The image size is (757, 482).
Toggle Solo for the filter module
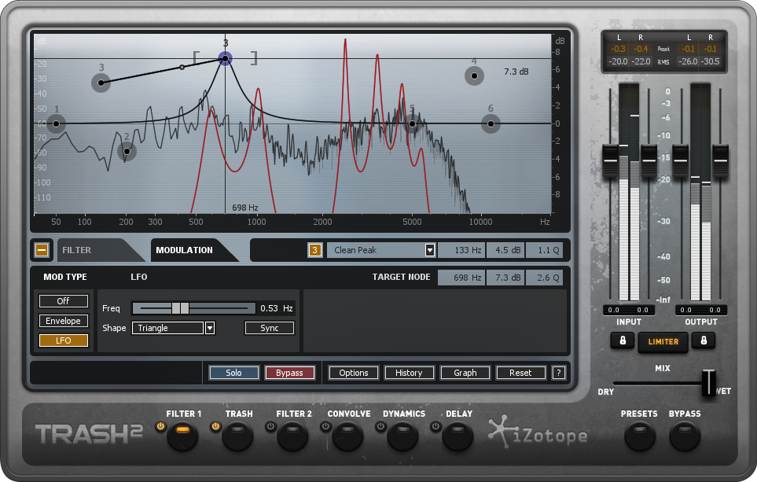[x=233, y=373]
